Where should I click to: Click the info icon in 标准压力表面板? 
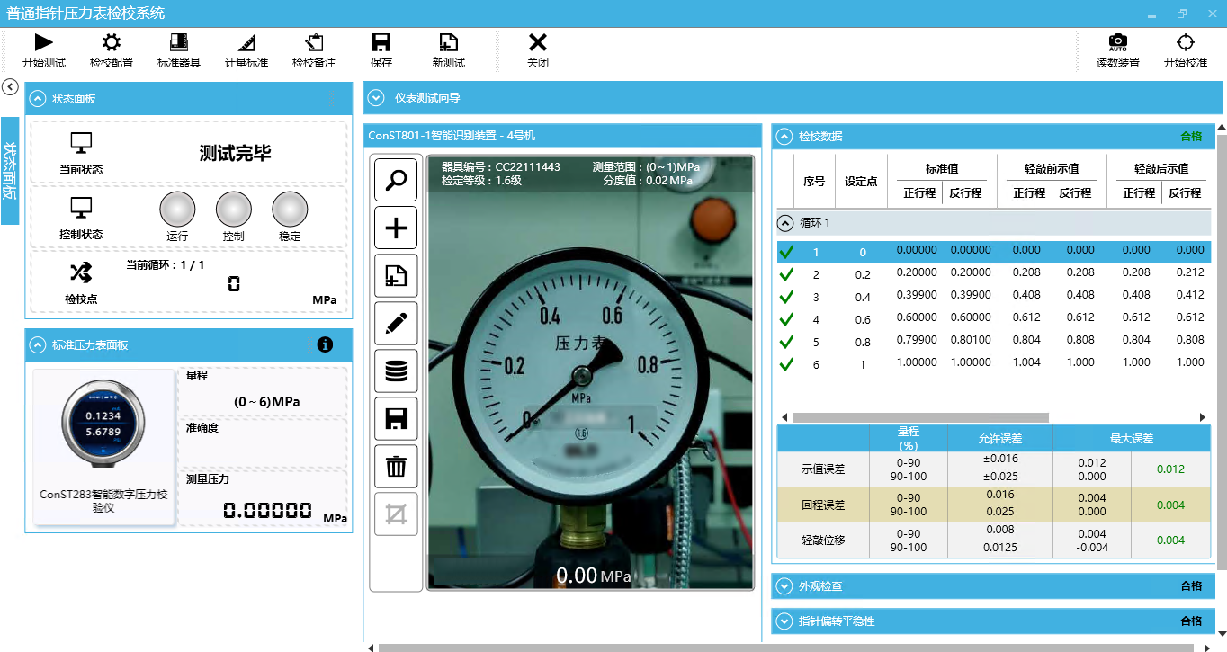coord(326,344)
